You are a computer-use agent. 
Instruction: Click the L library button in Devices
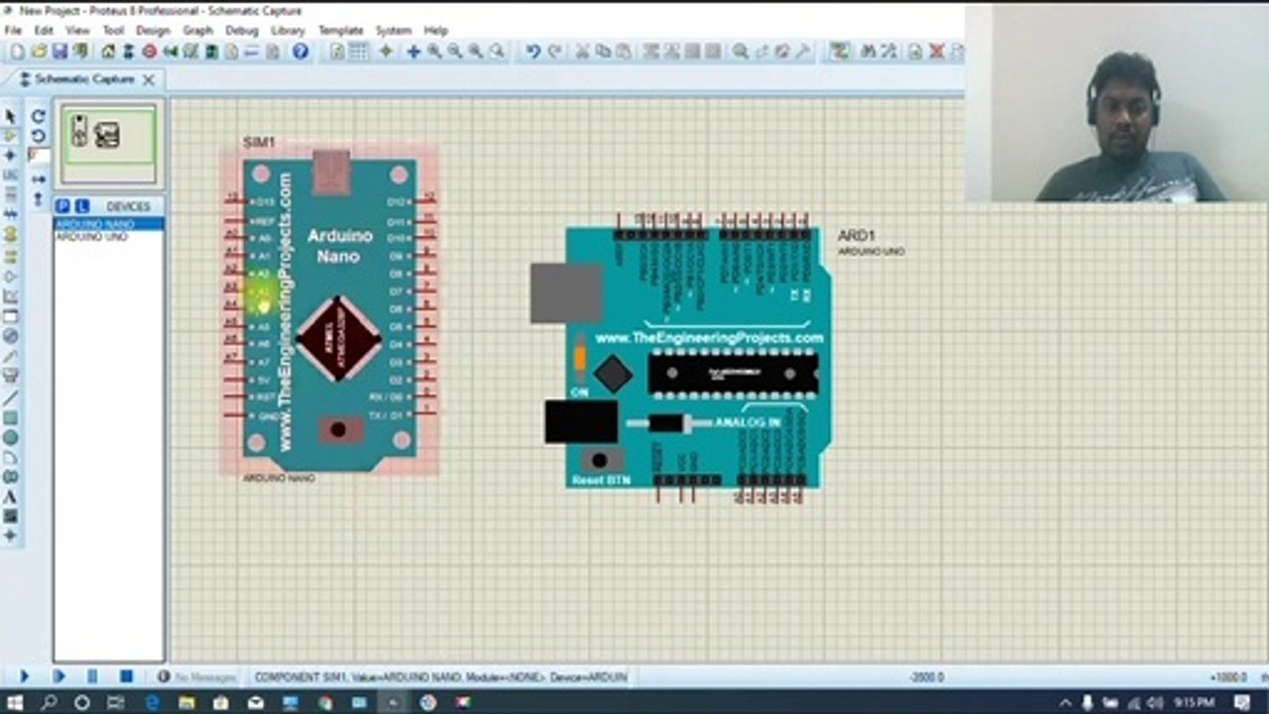[x=81, y=206]
